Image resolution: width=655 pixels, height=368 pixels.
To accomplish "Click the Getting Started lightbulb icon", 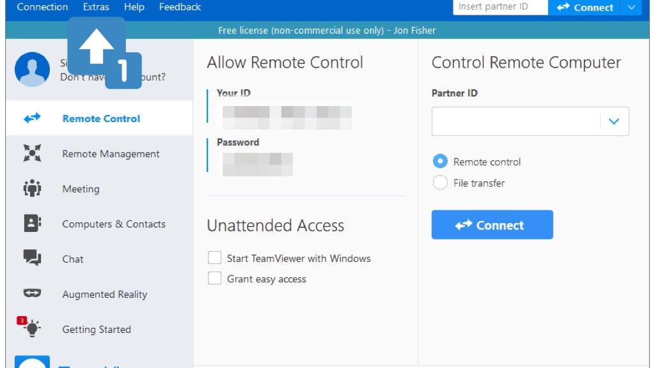I will coord(32,328).
